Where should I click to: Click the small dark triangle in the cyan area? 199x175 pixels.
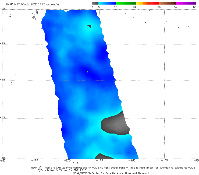(90, 26)
